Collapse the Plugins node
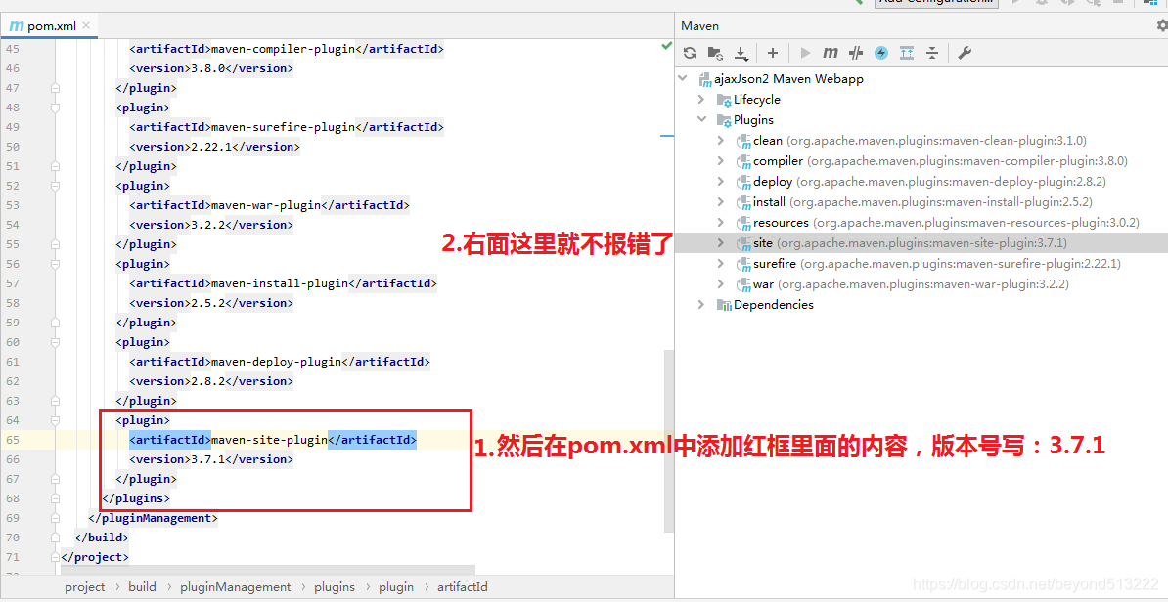This screenshot has height=602, width=1168. coord(700,119)
